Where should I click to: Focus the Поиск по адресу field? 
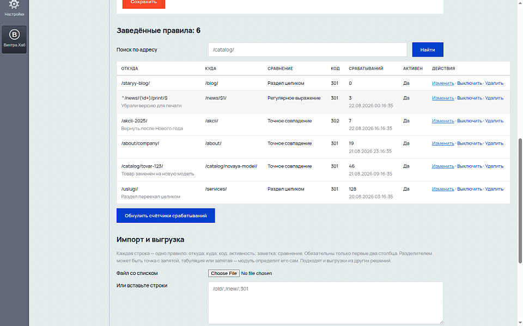307,49
